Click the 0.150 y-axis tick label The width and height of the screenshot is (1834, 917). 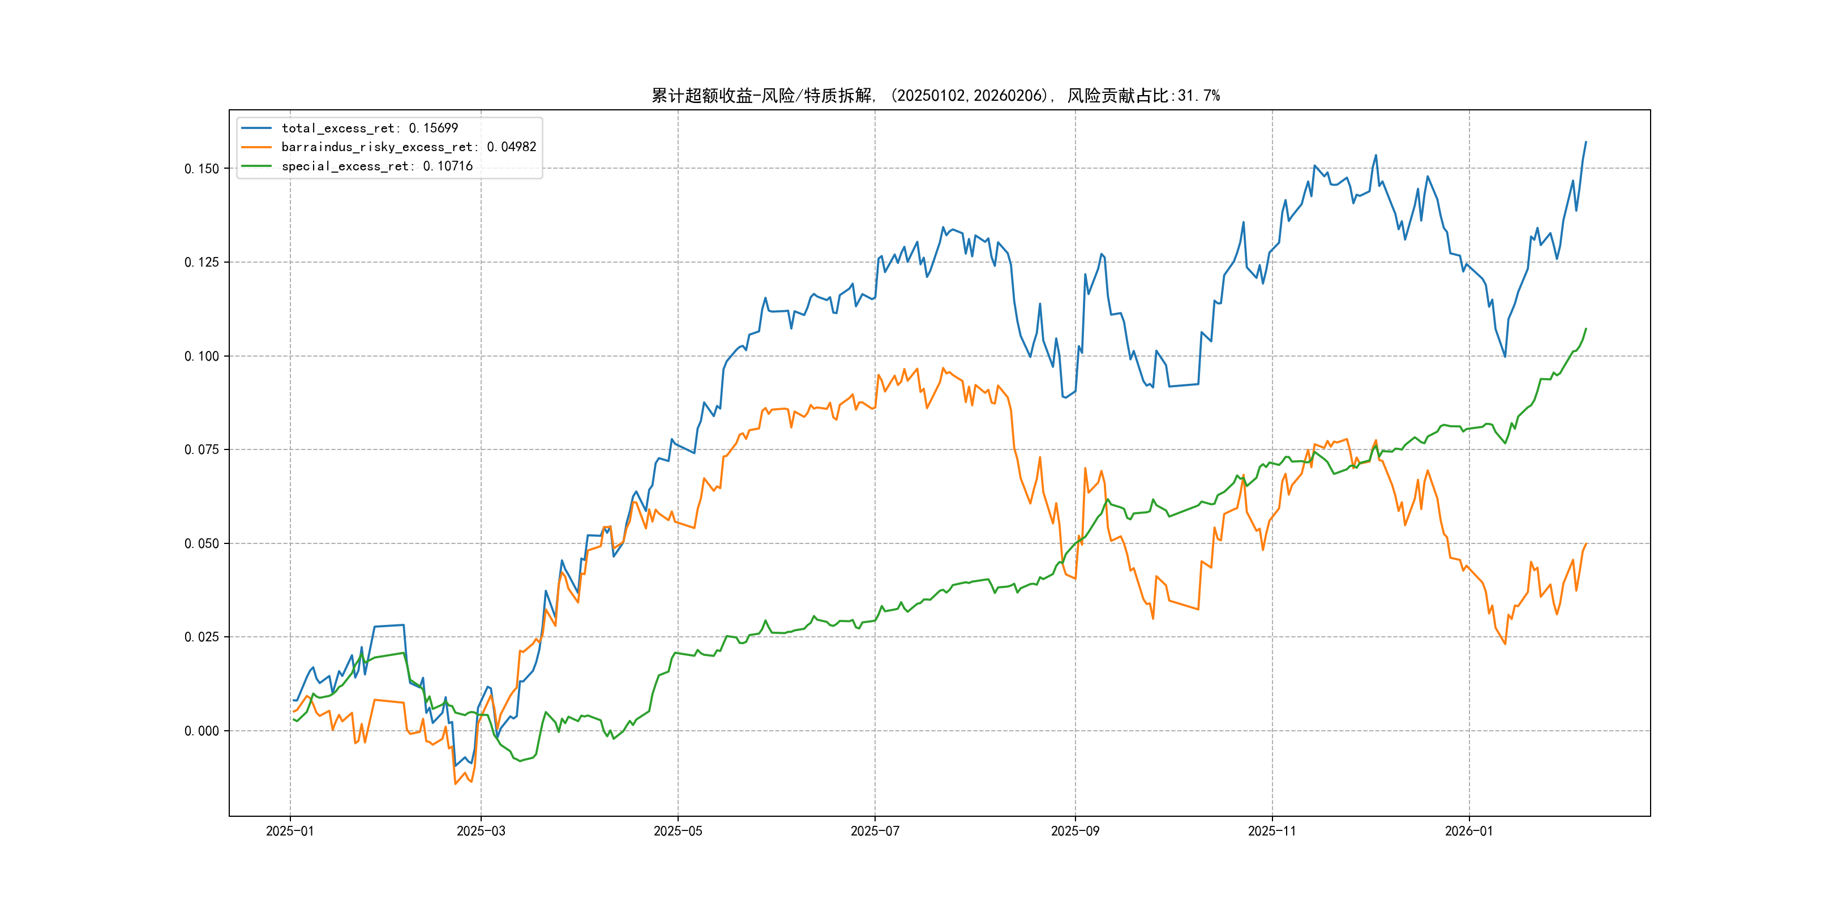(202, 169)
